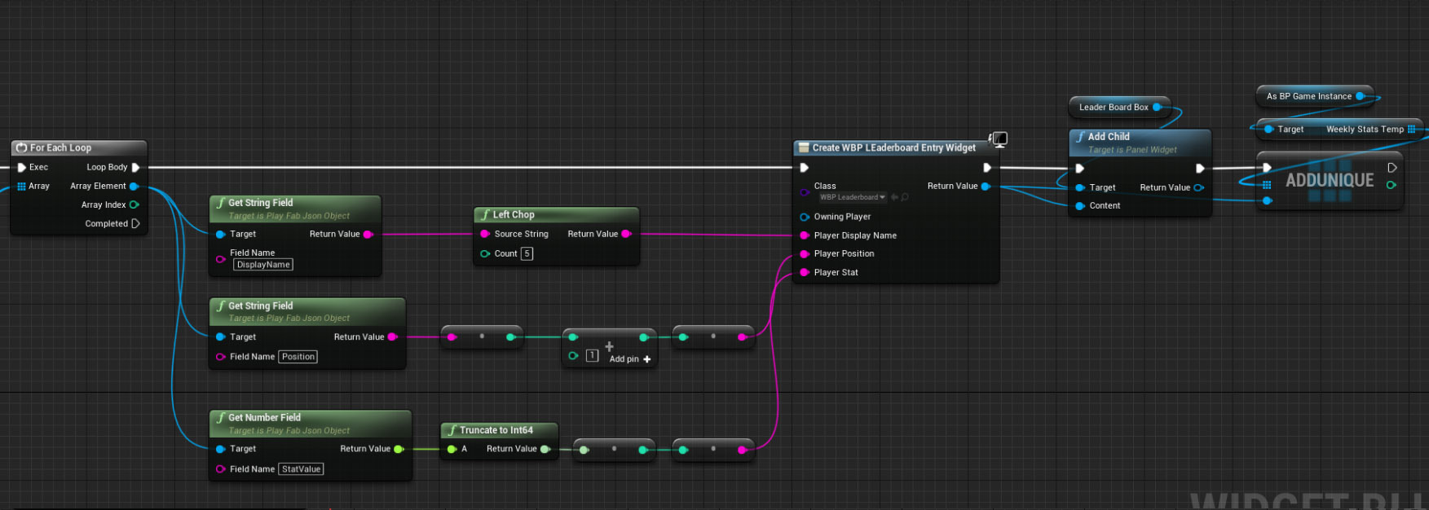Image resolution: width=1429 pixels, height=510 pixels.
Task: Click output pin of Leader Board Box variable
Action: click(1156, 107)
